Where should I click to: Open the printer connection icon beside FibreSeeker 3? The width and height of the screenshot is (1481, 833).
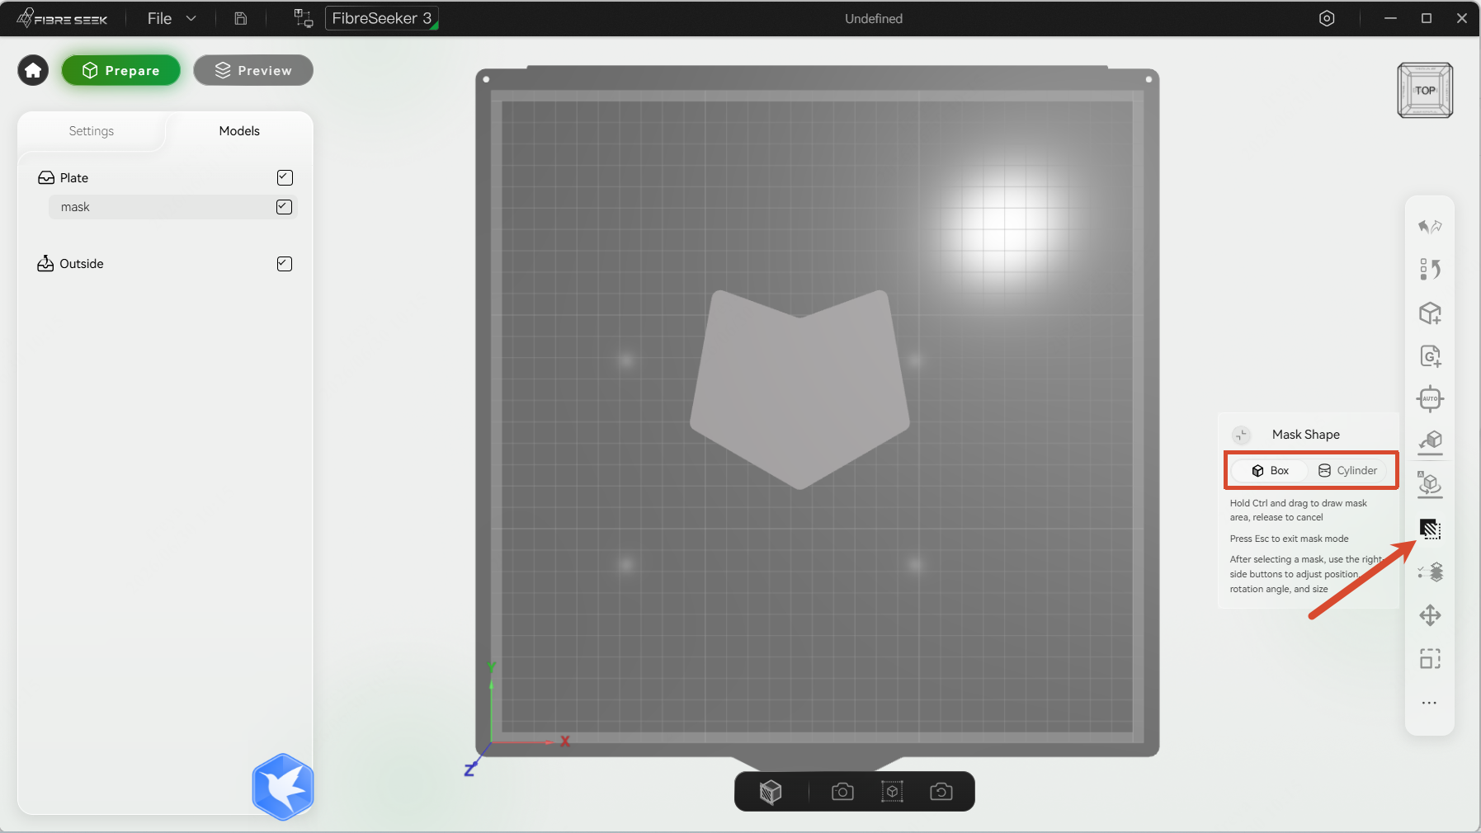pos(304,18)
